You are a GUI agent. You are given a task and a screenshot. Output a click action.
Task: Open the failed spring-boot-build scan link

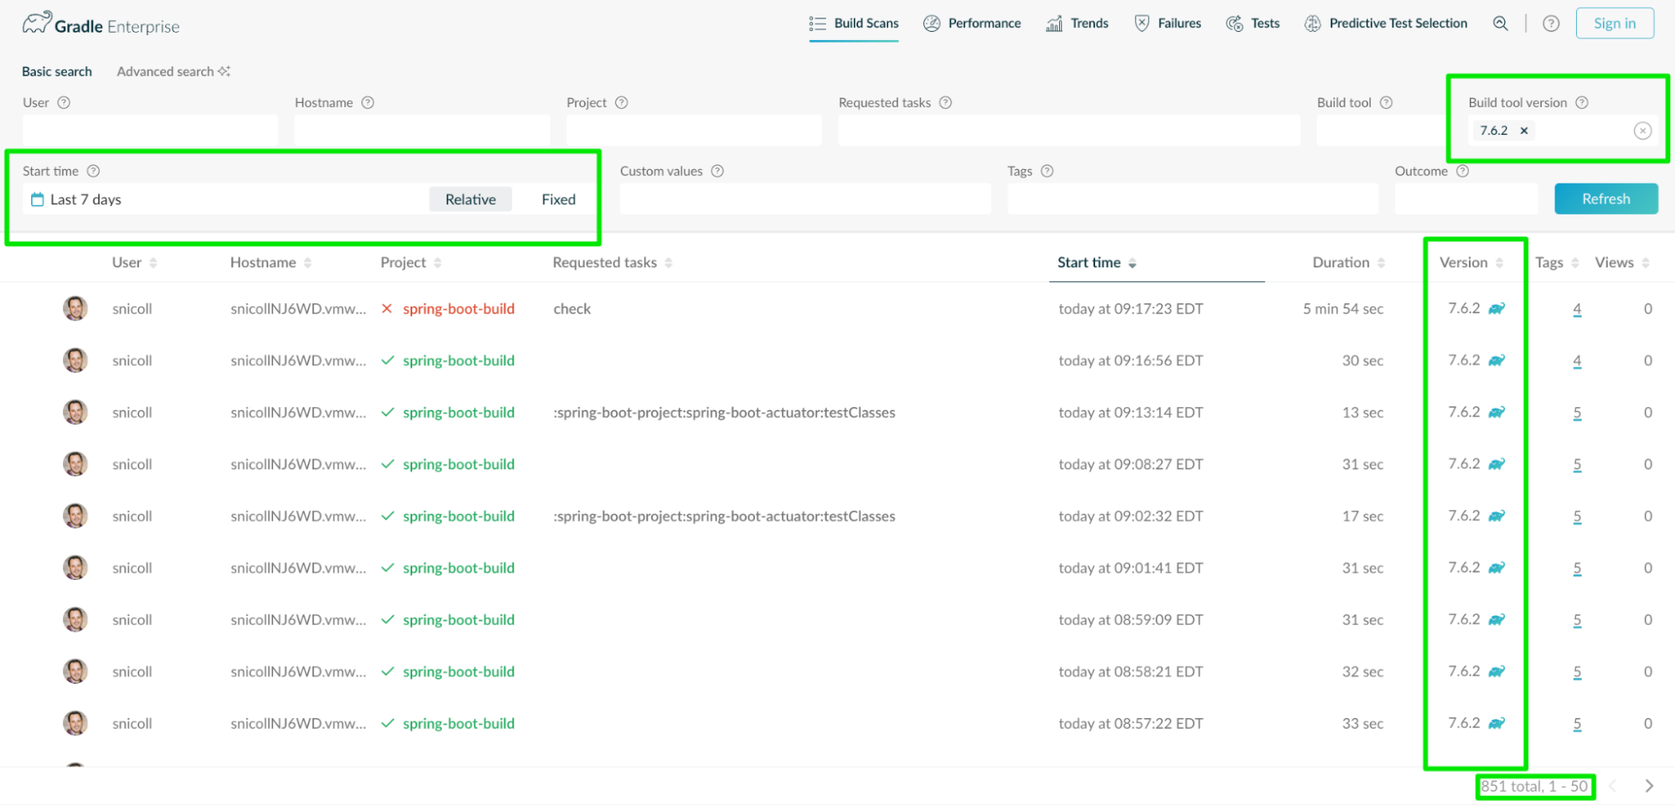tap(458, 308)
